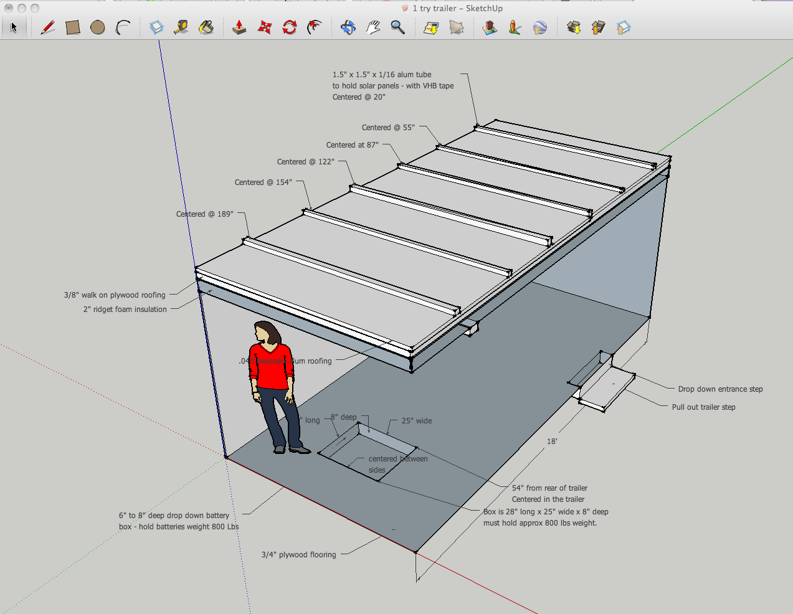This screenshot has width=793, height=614.
Task: Open the Add New Building tool
Action: pyautogui.click(x=490, y=27)
